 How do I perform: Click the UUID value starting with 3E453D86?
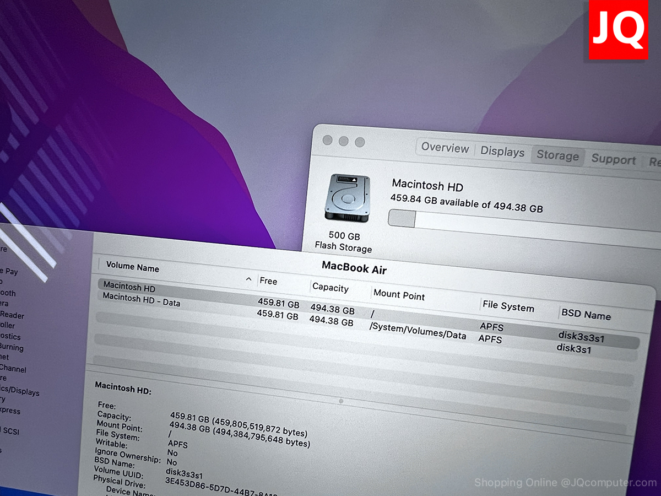pos(221,487)
